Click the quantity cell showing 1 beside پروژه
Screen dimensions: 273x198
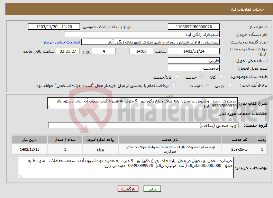65,149
